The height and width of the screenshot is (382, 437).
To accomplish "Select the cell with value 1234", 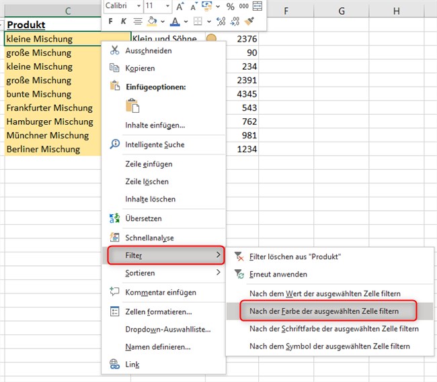I will pos(242,149).
